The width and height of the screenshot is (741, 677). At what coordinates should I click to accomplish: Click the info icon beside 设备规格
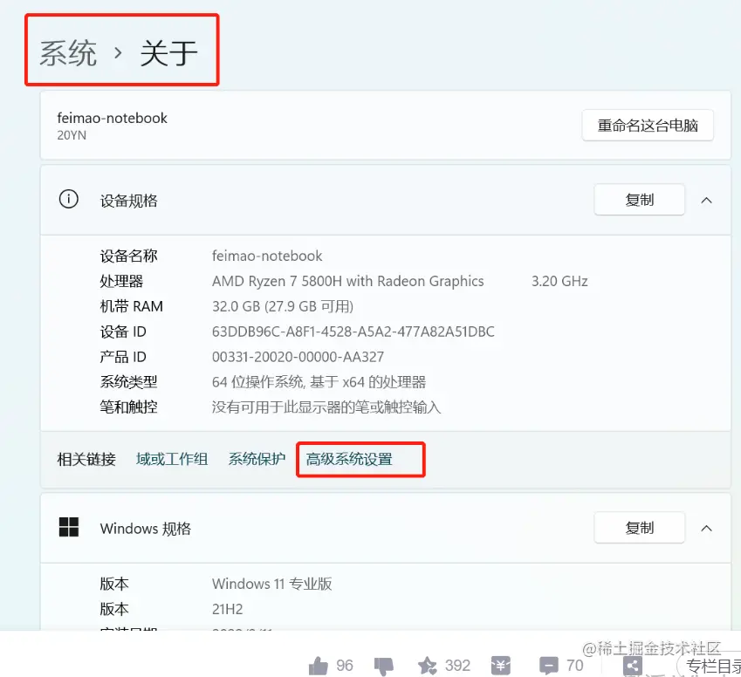(x=69, y=199)
